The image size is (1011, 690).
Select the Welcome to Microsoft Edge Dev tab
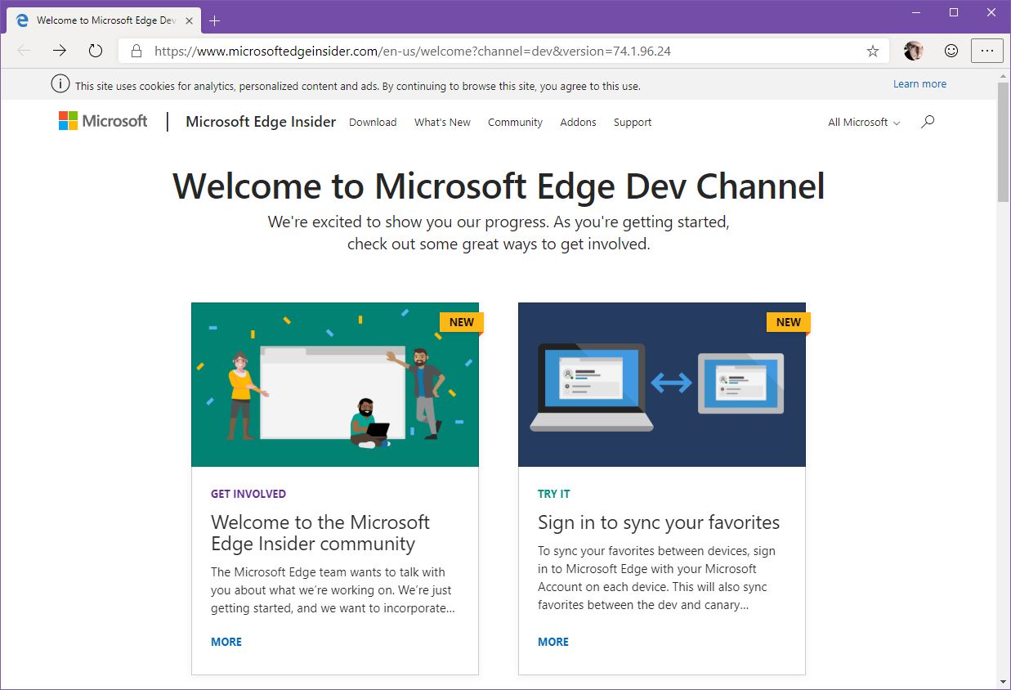click(x=104, y=20)
